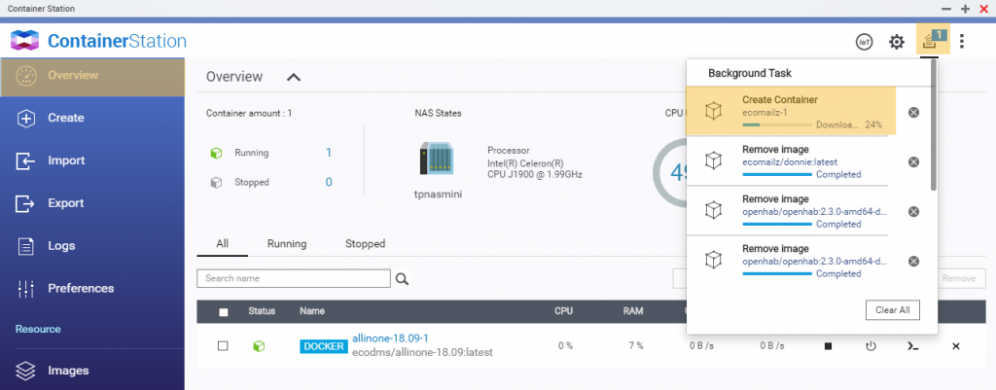Click the DOCKER badge
Viewport: 996px width, 390px height.
324,346
